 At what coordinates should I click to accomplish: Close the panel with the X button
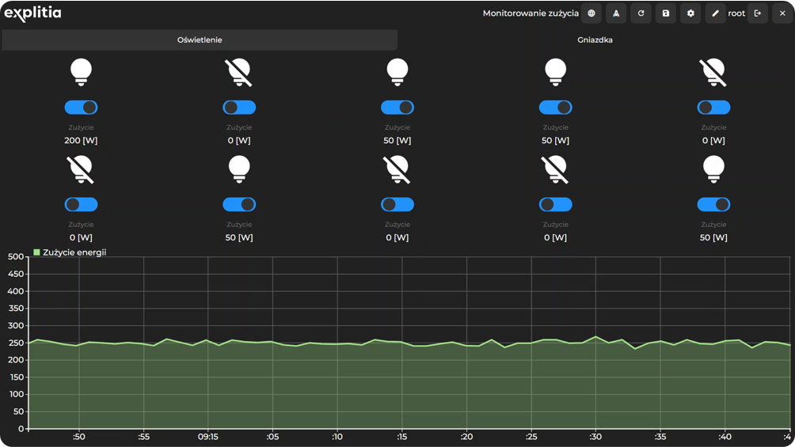[x=782, y=13]
